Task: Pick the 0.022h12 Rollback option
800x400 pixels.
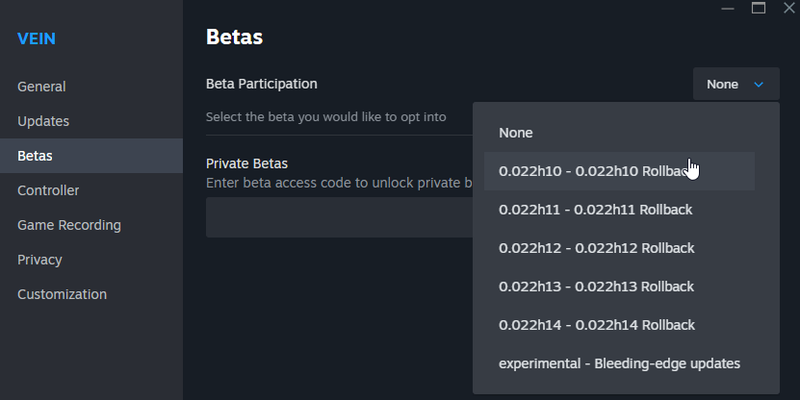Action: pyautogui.click(x=596, y=248)
